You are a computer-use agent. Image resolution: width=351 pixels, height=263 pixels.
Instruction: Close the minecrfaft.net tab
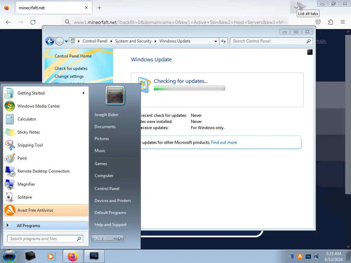coord(86,8)
